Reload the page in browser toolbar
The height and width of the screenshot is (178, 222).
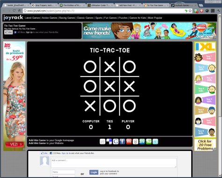pos(14,11)
